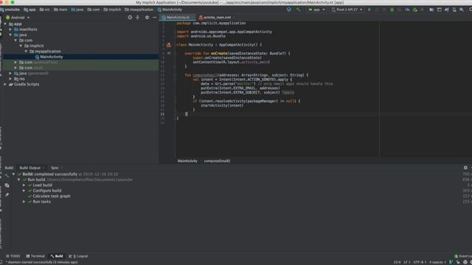Click the src breadcrumb in navigation bar

(45, 10)
